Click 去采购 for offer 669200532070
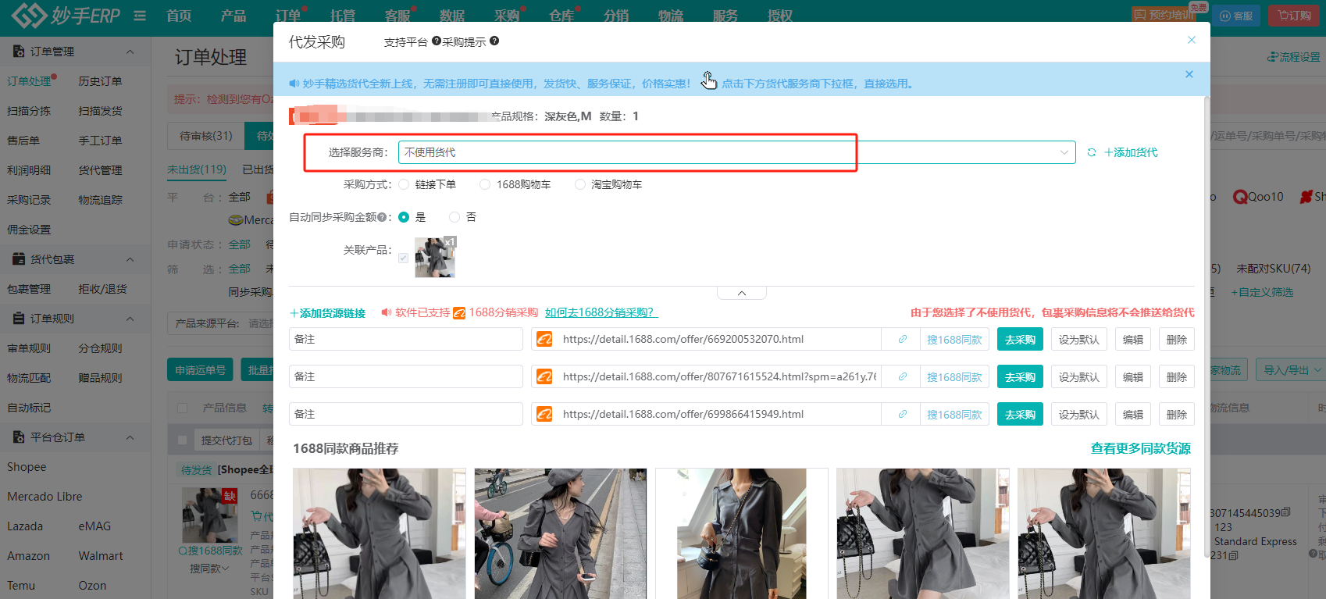This screenshot has width=1326, height=599. [1019, 340]
